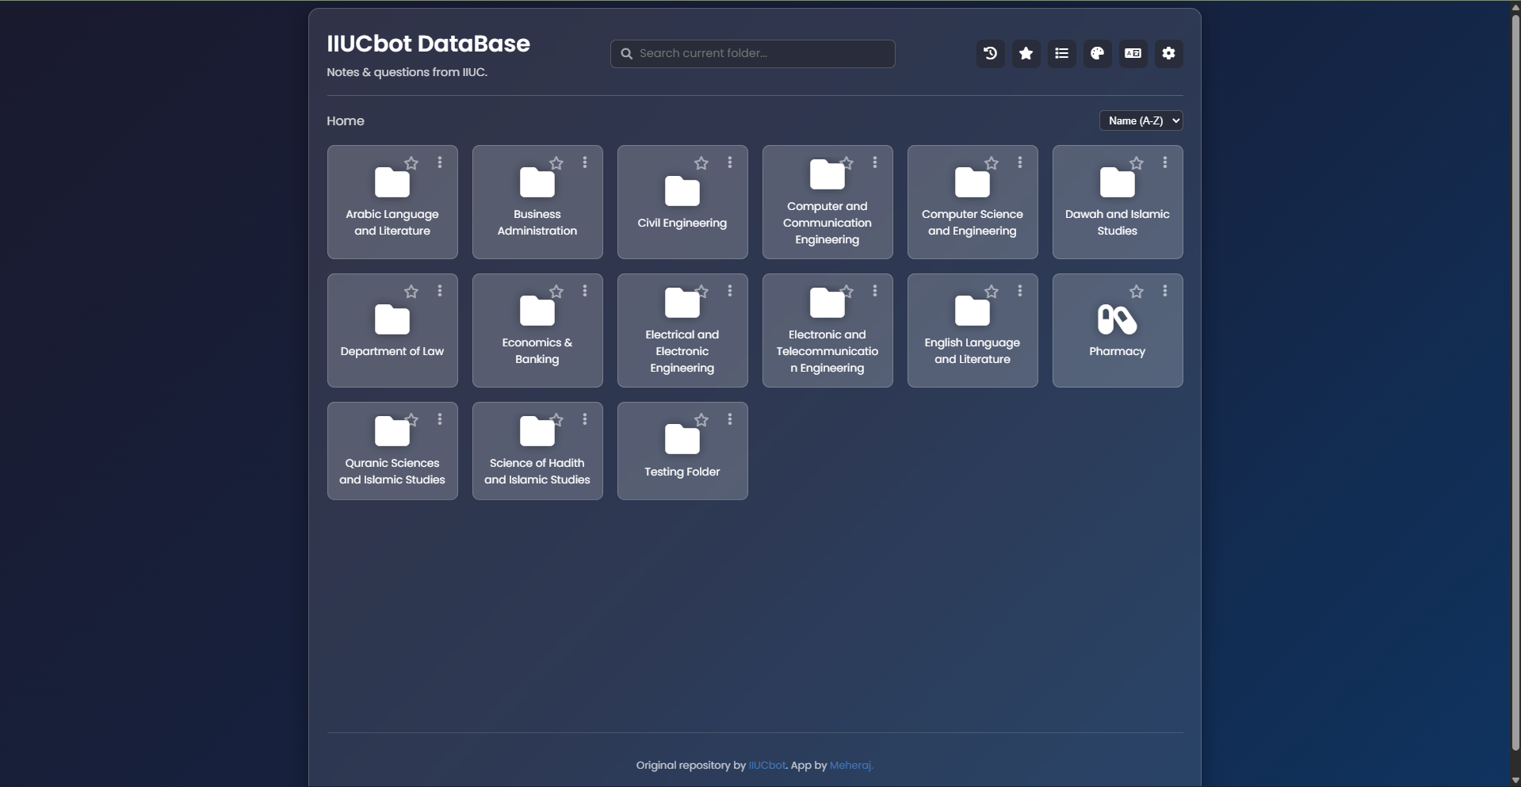The image size is (1521, 787).
Task: Favorite the Department of Law folder
Action: click(411, 292)
